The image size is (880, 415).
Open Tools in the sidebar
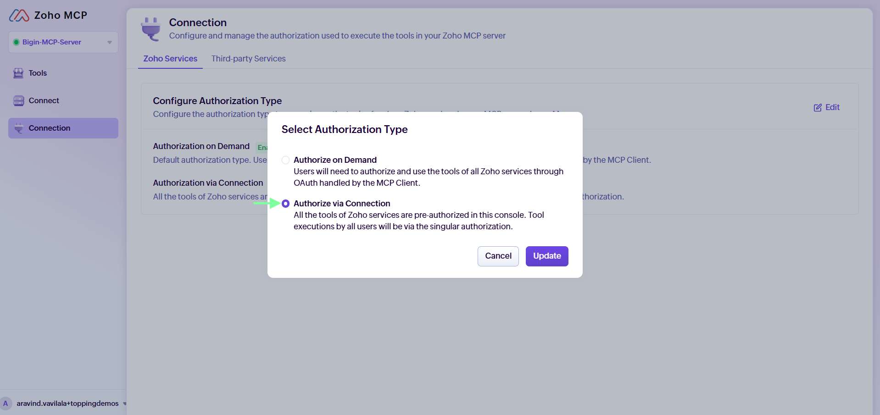(63, 73)
